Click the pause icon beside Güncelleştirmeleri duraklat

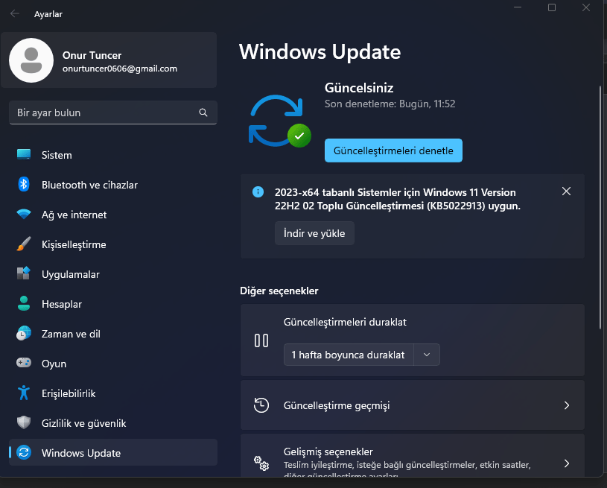tap(261, 340)
